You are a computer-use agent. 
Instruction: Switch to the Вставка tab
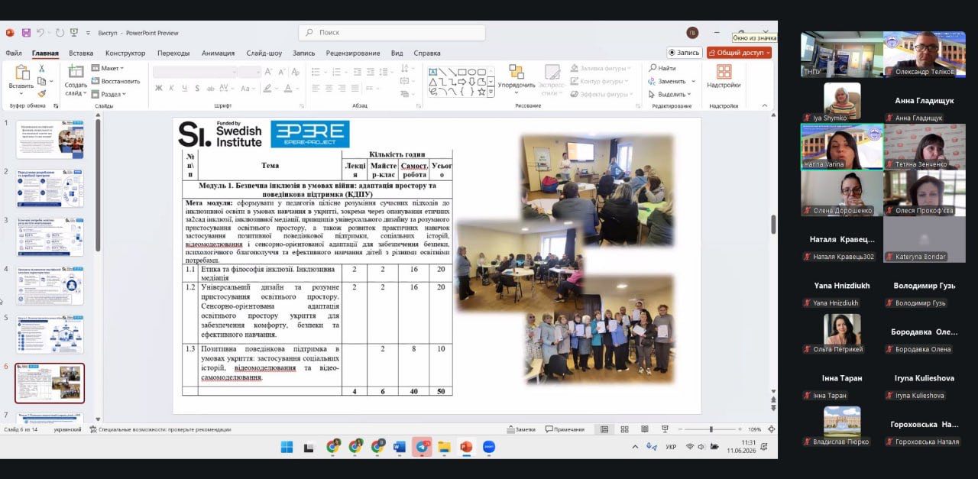click(81, 53)
